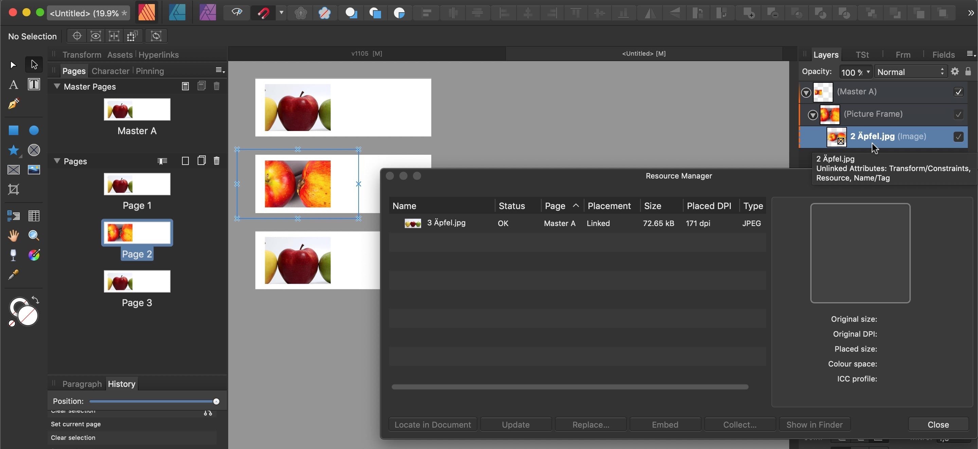
Task: Switch to Affinity Publisher persona
Action: (x=147, y=13)
